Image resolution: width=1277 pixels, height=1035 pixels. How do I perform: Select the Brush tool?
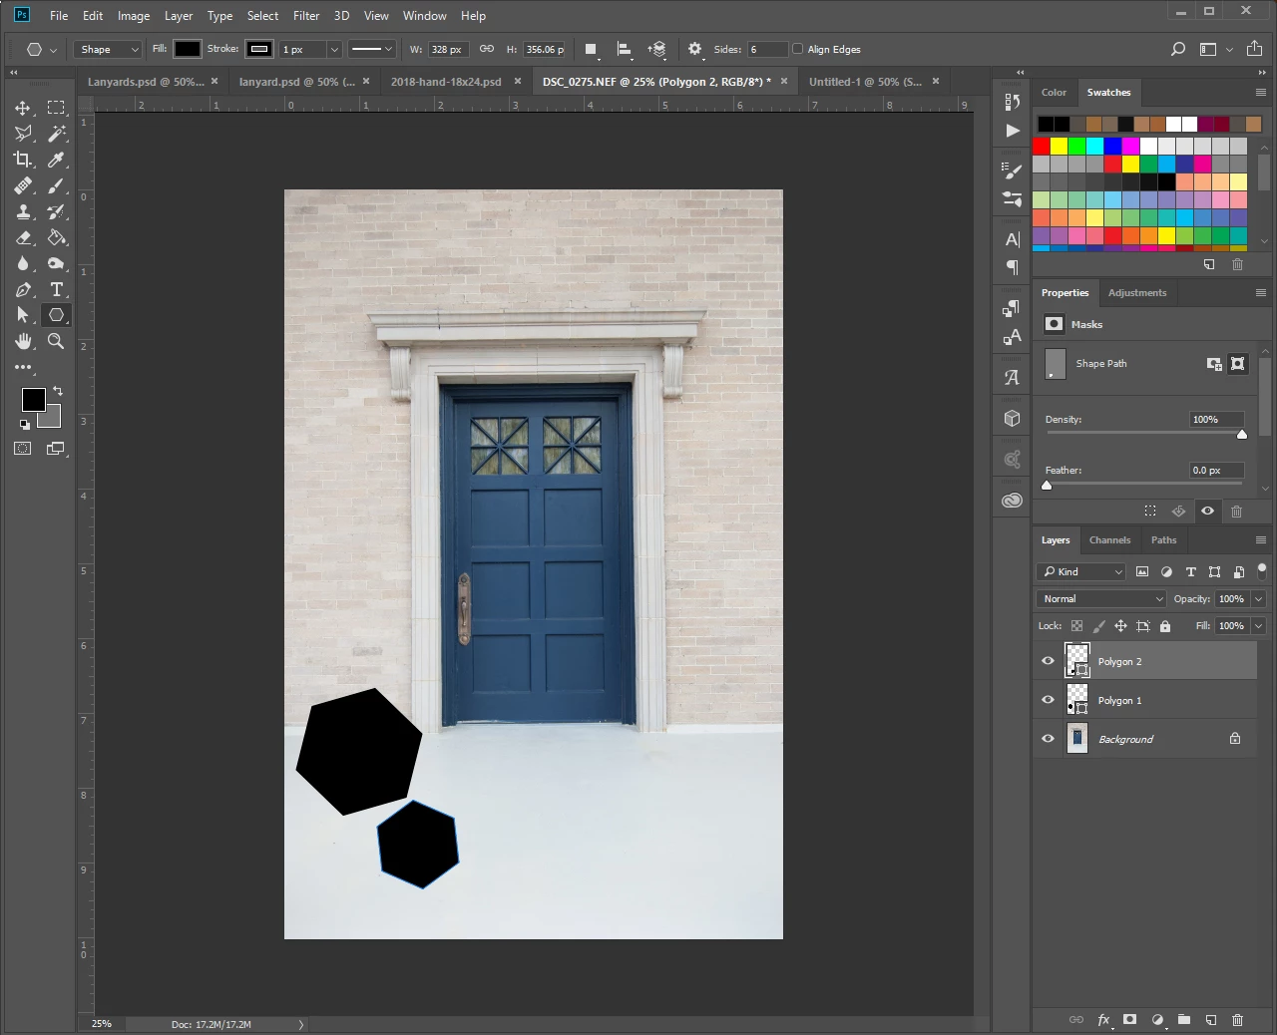coord(56,185)
